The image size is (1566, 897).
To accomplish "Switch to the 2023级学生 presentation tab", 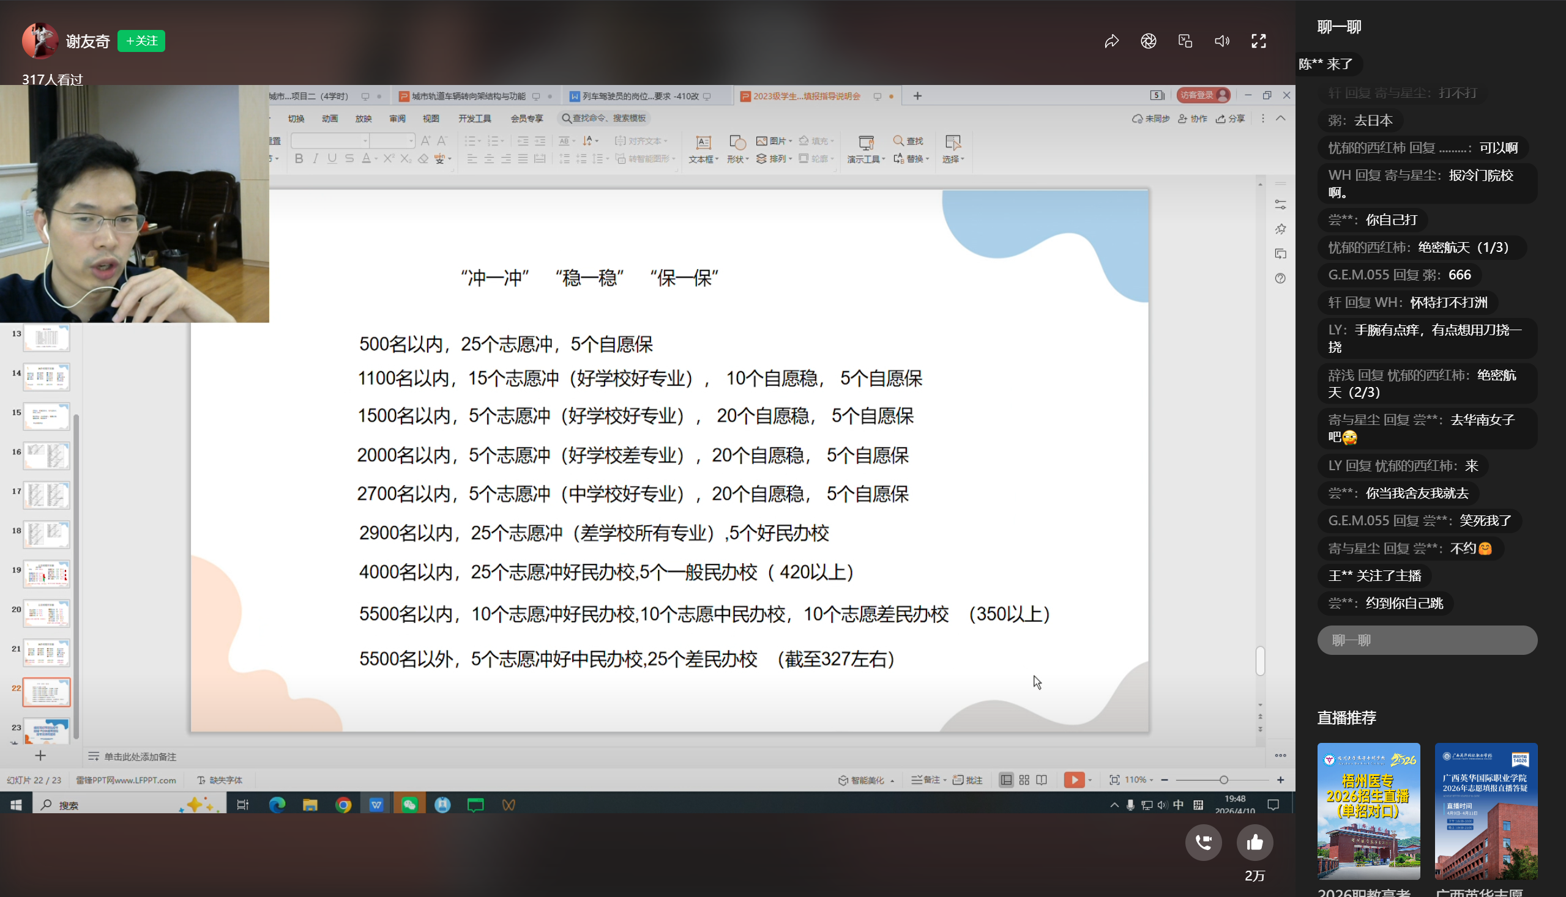I will pos(806,96).
